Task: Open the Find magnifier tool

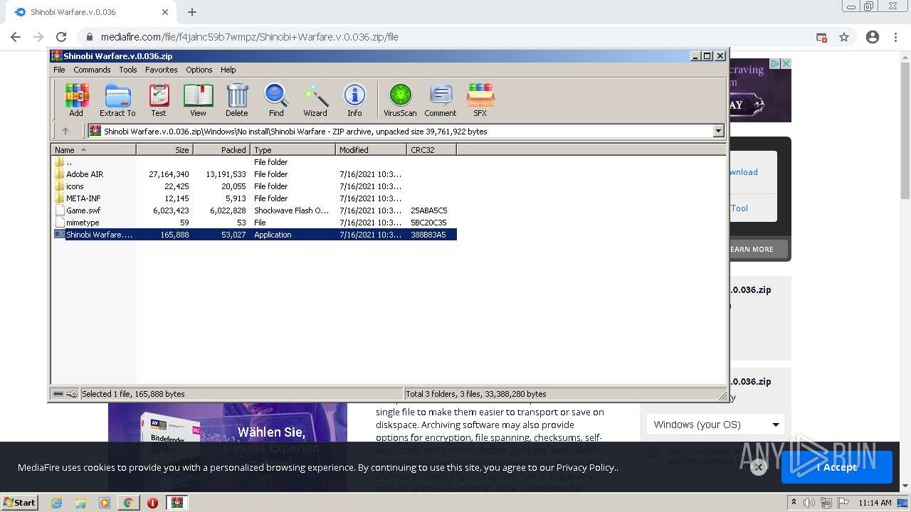Action: point(276,100)
